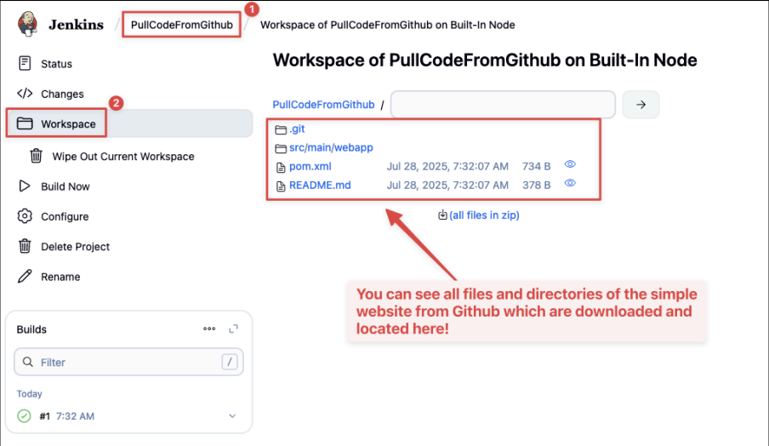Click the trash icon for Wipe Out Current Workspace

pyautogui.click(x=36, y=156)
